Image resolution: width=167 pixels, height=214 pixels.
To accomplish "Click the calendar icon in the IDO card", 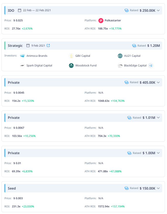I will click(x=19, y=10).
